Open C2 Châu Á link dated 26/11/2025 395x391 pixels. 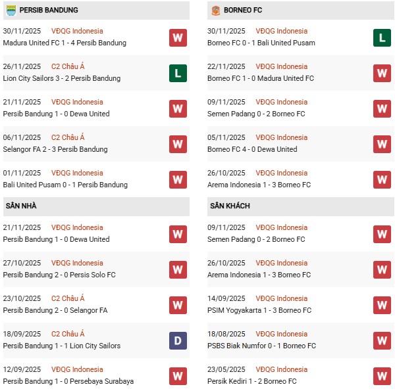(68, 66)
